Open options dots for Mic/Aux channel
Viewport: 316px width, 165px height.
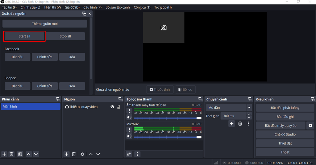point(129,130)
